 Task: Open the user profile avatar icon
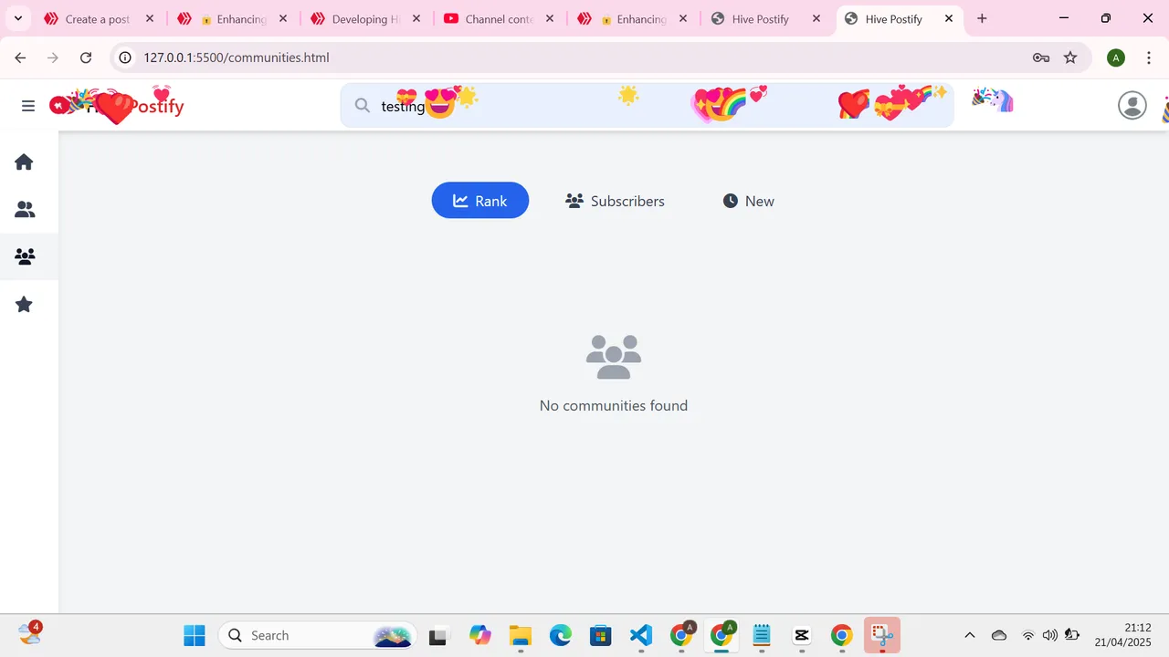1132,106
